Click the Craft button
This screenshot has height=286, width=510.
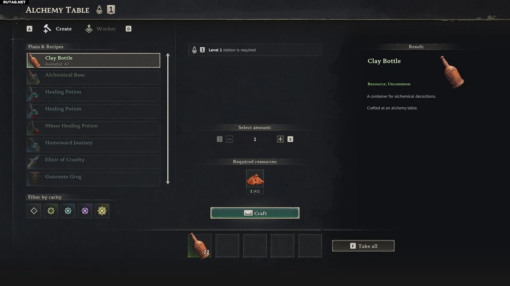pyautogui.click(x=255, y=213)
